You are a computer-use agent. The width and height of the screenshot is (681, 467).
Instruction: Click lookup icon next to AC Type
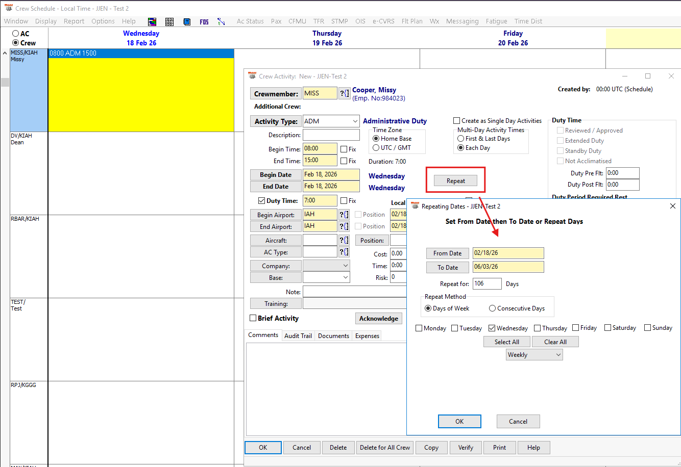pyautogui.click(x=344, y=252)
